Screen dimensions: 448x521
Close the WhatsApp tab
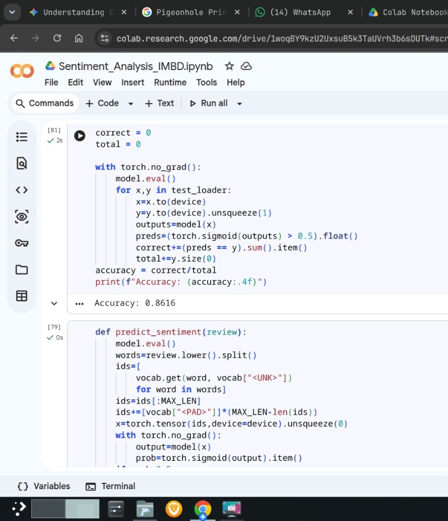point(350,12)
